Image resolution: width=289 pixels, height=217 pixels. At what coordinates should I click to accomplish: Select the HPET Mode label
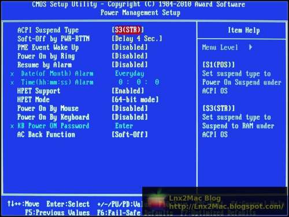click(x=34, y=100)
